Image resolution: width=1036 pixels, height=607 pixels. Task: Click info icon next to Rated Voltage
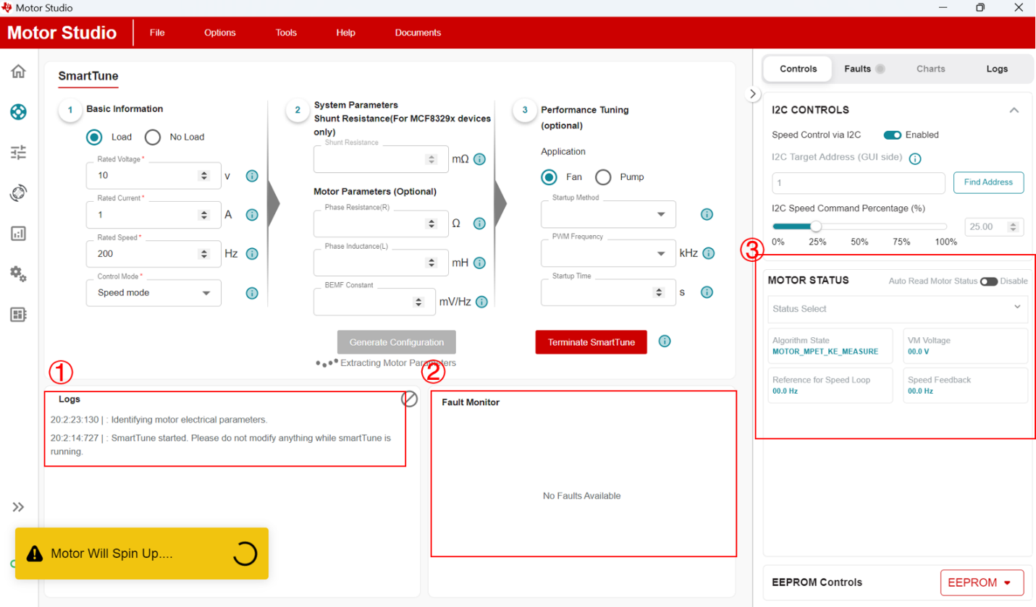(252, 176)
